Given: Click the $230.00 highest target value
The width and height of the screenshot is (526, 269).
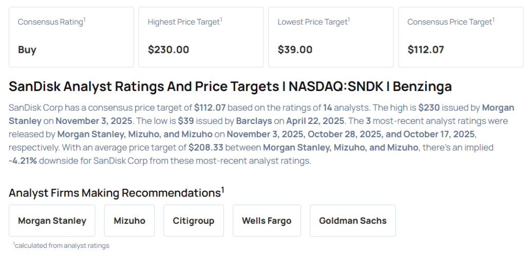Looking at the screenshot, I should pos(168,50).
